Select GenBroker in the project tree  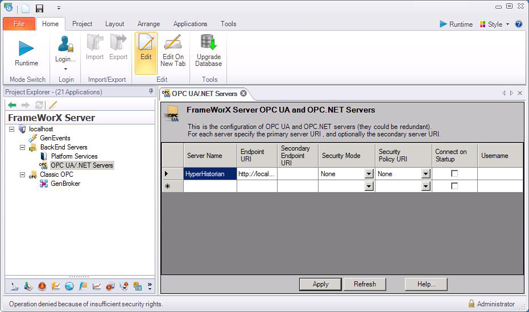click(65, 184)
